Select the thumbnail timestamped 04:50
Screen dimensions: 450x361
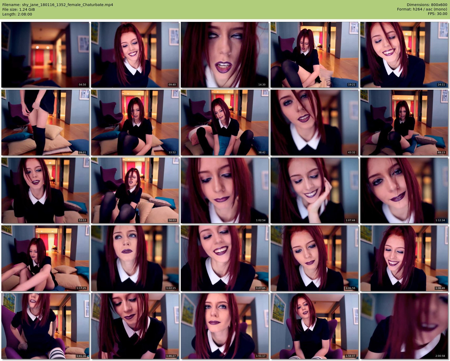coord(45,55)
